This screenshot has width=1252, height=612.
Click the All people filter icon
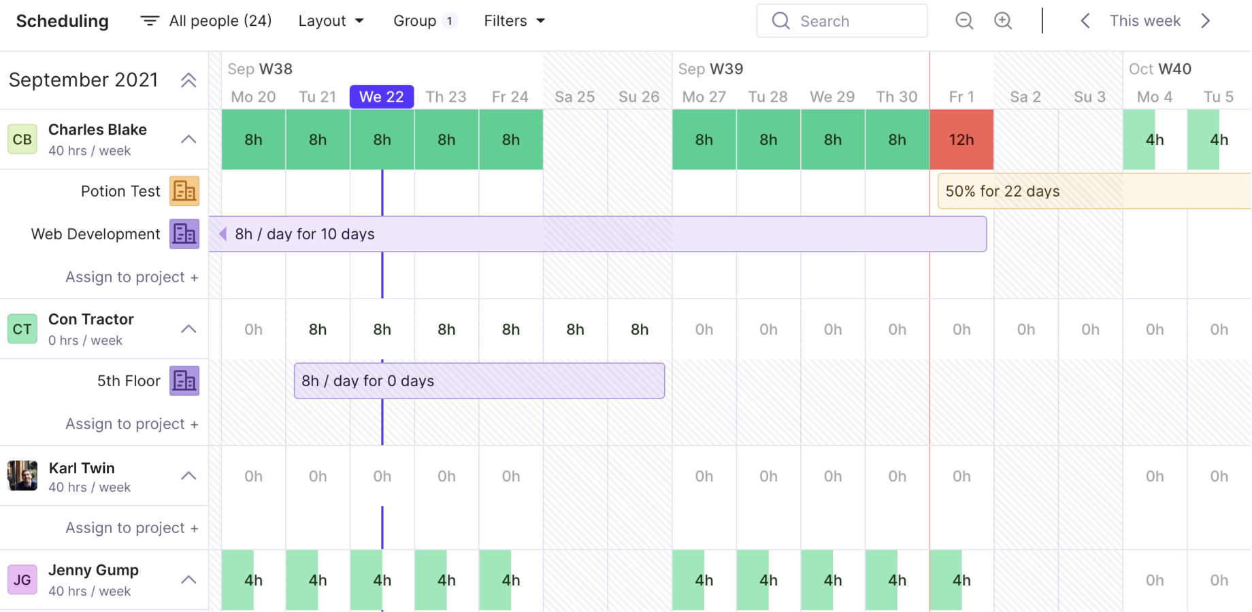point(150,21)
